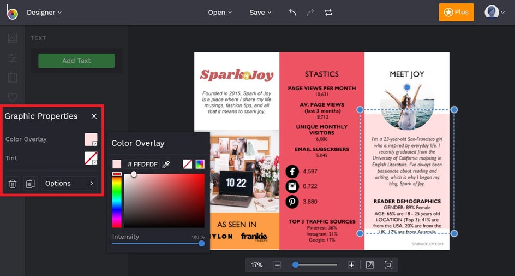
Task: Click the SPARKOFJOY.COM footer text
Action: coord(427,244)
